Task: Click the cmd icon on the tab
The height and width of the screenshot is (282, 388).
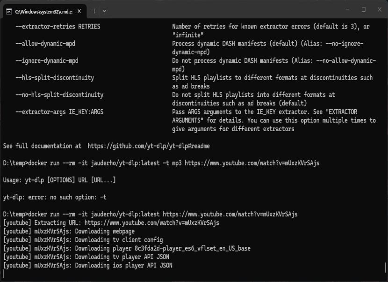Action: pos(9,12)
